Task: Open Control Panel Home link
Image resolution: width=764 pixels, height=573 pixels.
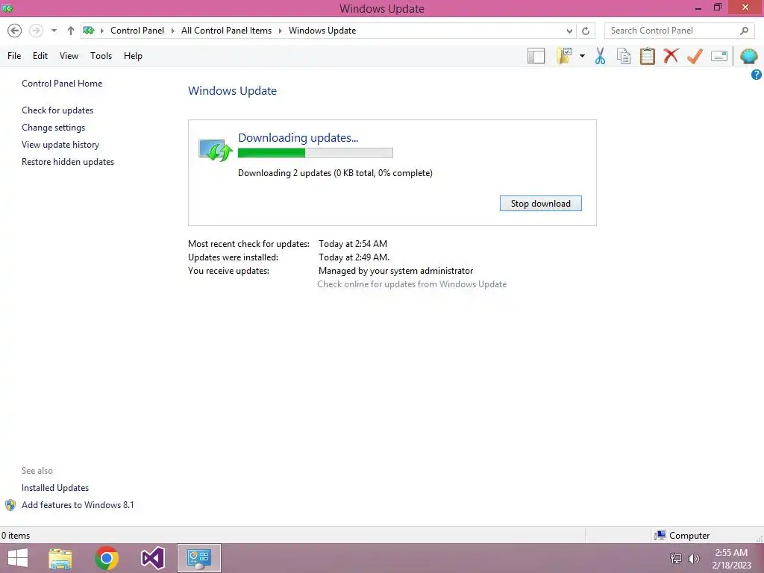Action: (x=62, y=84)
